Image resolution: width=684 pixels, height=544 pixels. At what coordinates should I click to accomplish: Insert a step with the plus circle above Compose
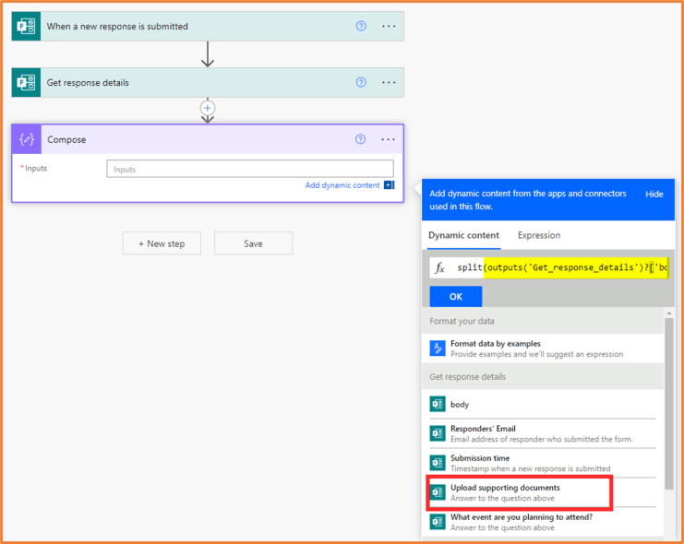point(208,108)
